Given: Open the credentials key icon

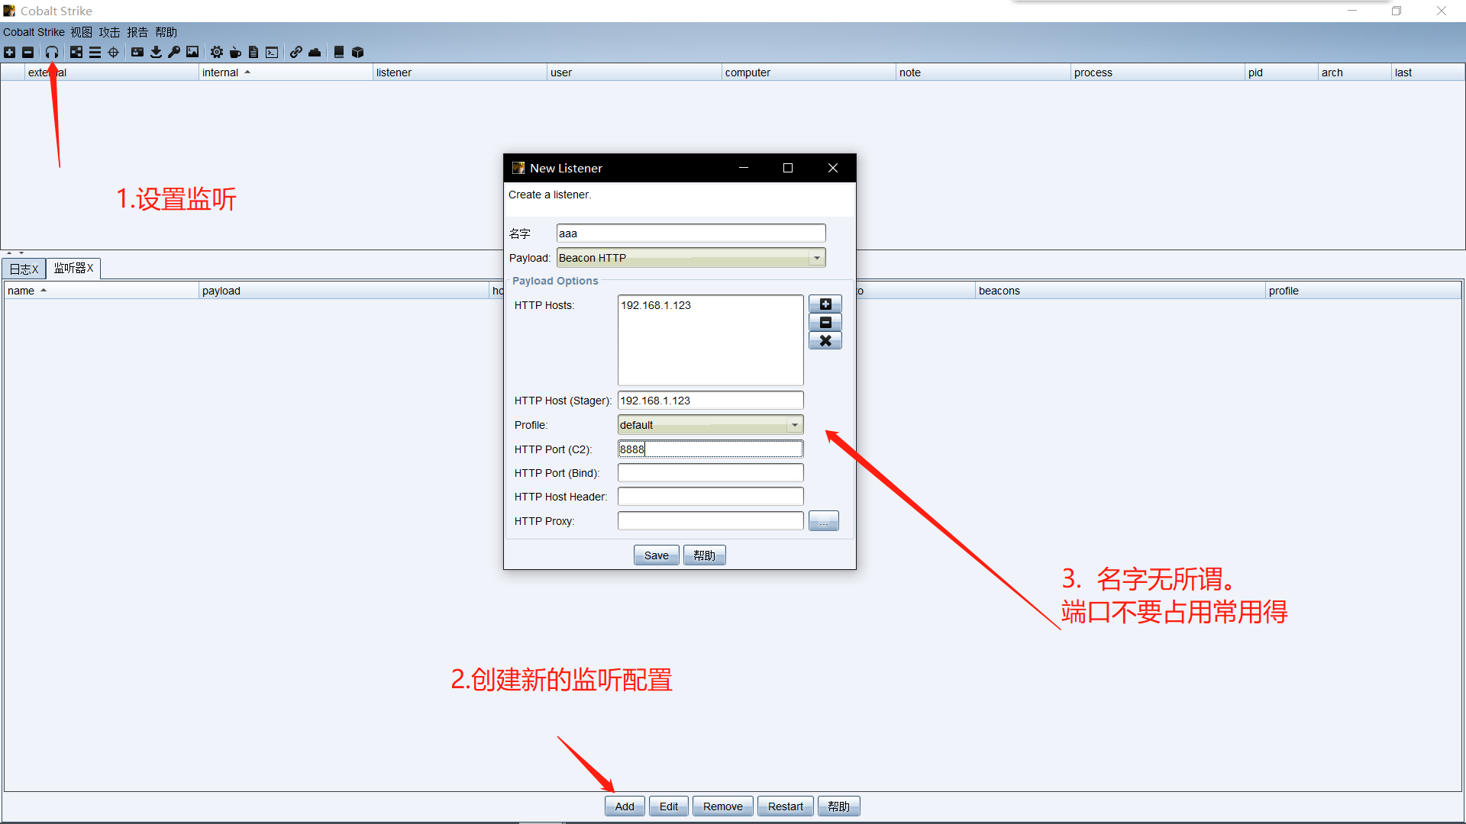Looking at the screenshot, I should (x=174, y=52).
